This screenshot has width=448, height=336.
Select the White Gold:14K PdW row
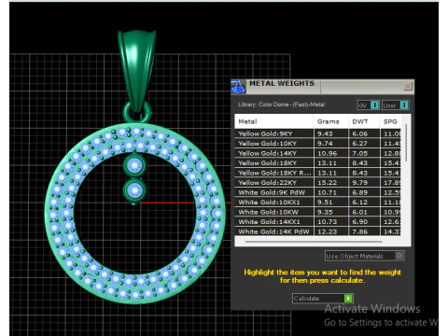pos(318,231)
